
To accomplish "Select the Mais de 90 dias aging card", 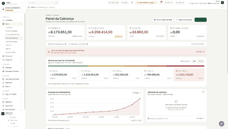I will (x=189, y=75).
